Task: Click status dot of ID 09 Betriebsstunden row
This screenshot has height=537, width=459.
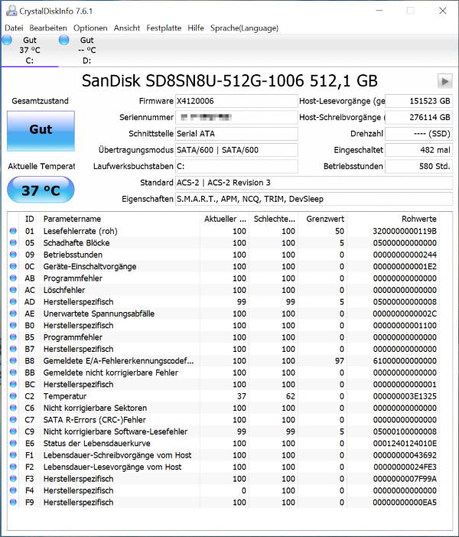Action: (x=13, y=255)
